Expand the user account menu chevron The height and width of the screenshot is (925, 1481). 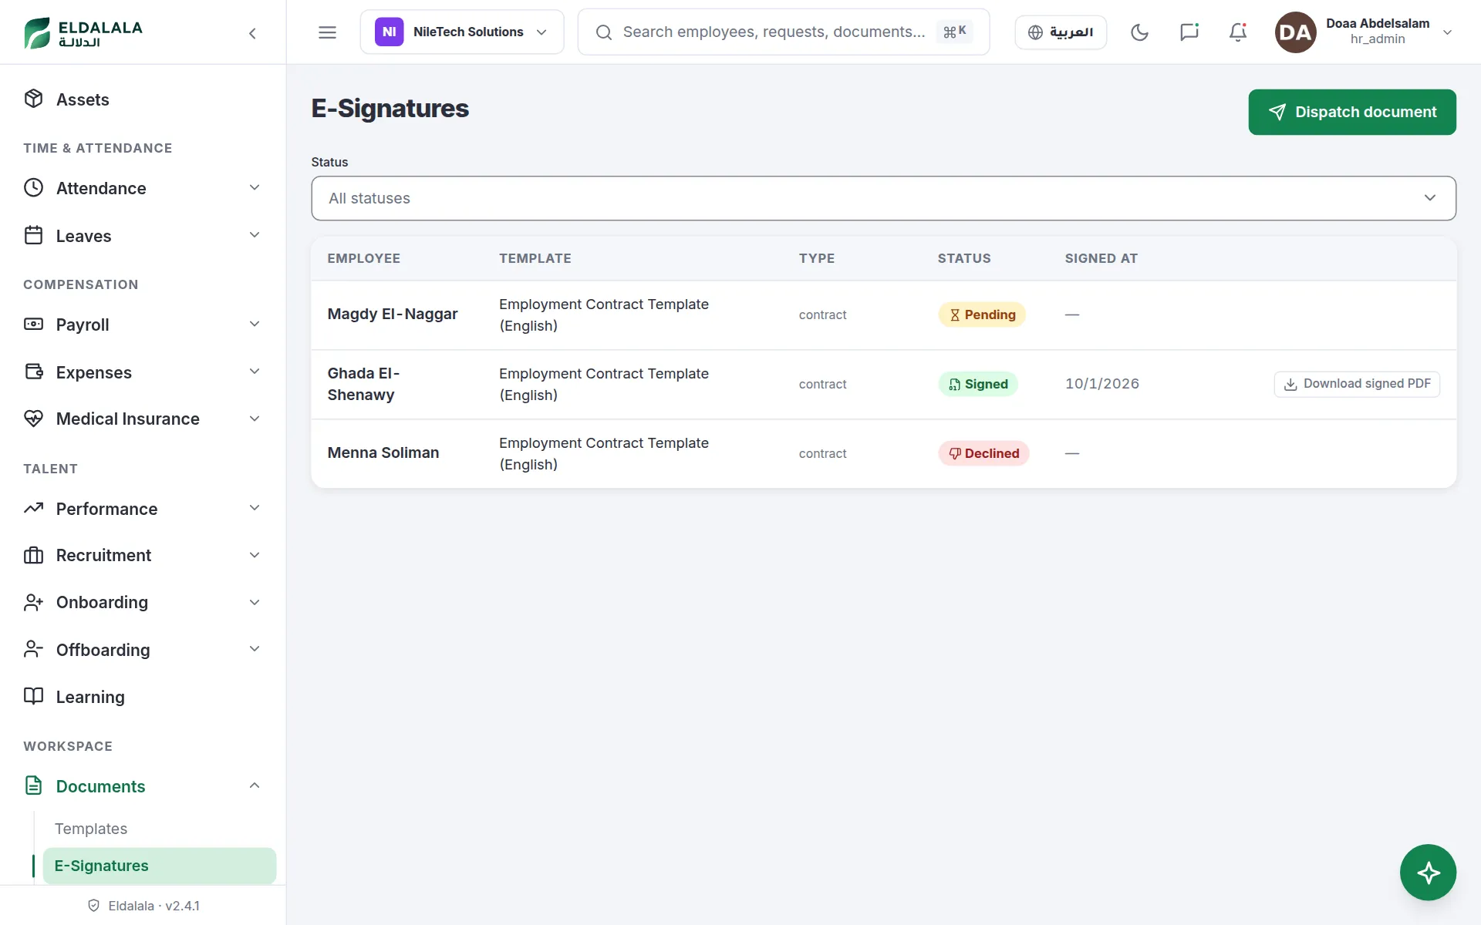click(x=1448, y=32)
